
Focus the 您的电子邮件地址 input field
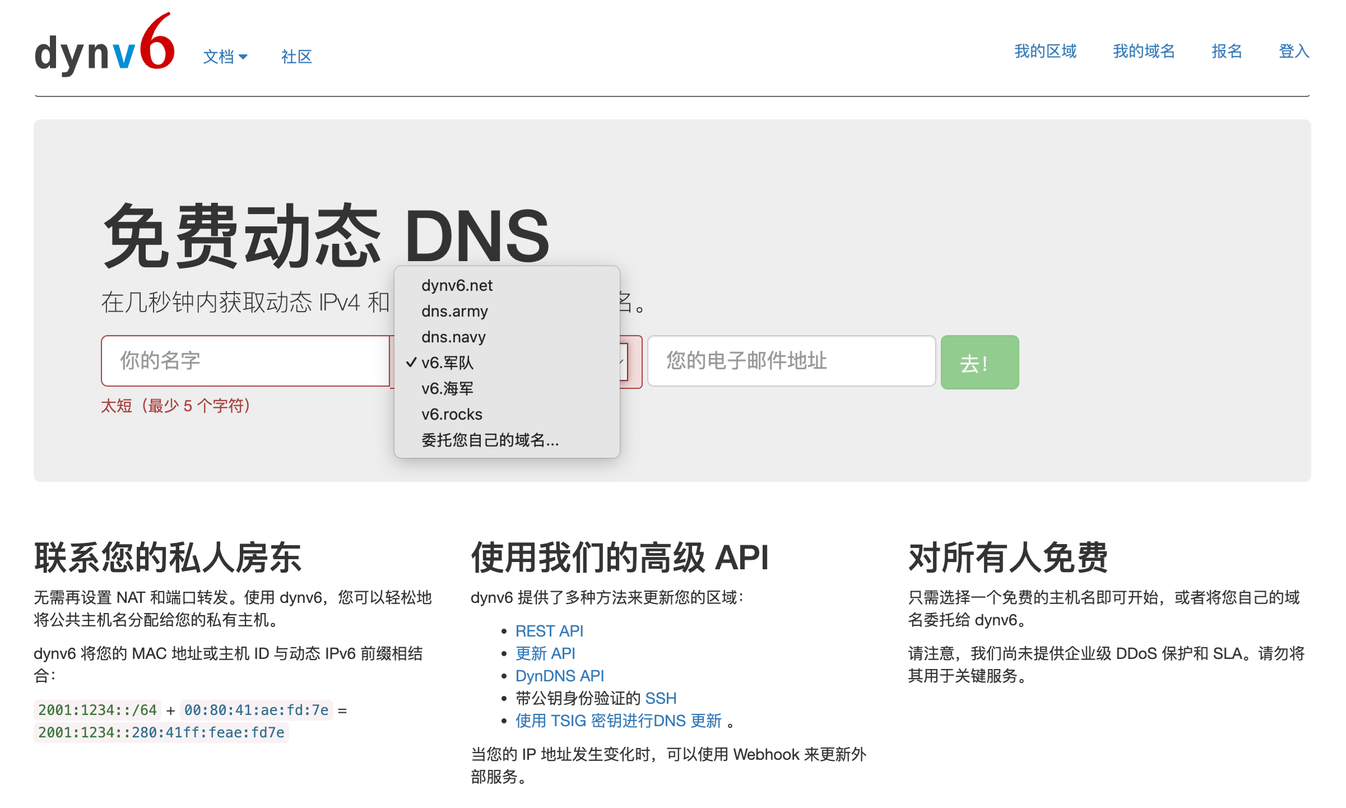(x=791, y=361)
